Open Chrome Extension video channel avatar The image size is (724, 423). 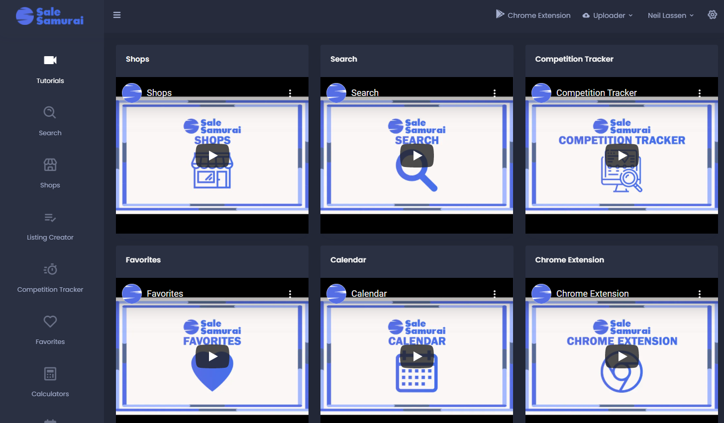(541, 294)
